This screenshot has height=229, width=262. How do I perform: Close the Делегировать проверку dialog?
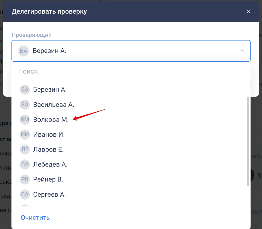click(x=248, y=11)
